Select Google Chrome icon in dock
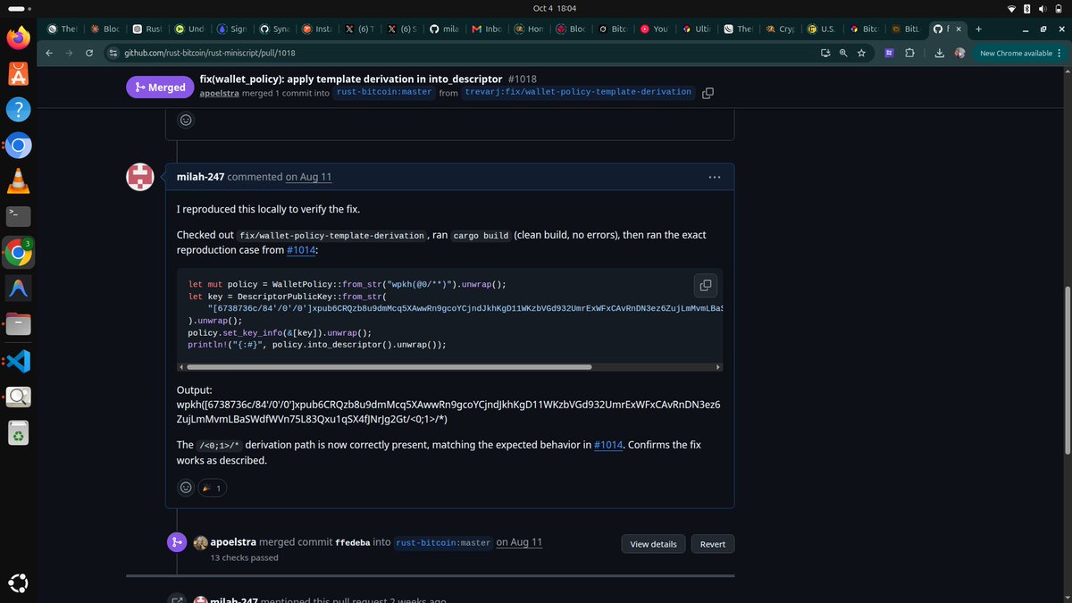The image size is (1072, 603). 18,253
